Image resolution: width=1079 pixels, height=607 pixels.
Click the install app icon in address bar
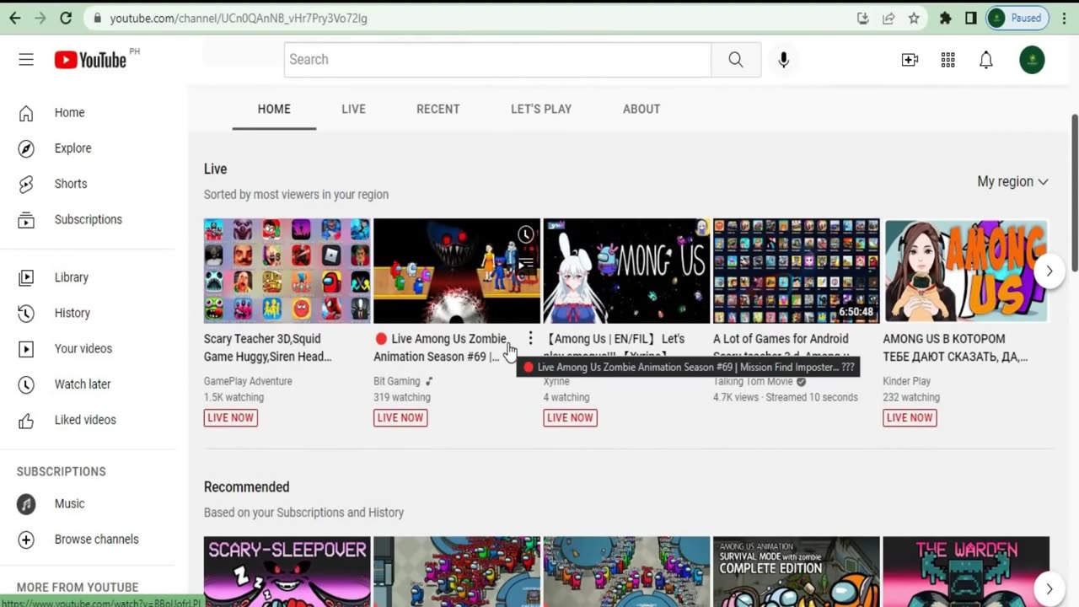click(x=863, y=18)
